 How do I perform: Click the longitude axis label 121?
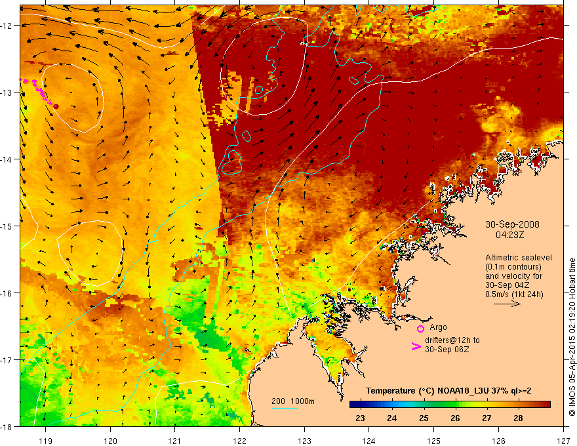point(175,441)
